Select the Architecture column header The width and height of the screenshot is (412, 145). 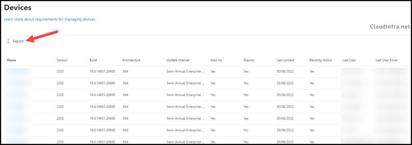[x=132, y=60]
